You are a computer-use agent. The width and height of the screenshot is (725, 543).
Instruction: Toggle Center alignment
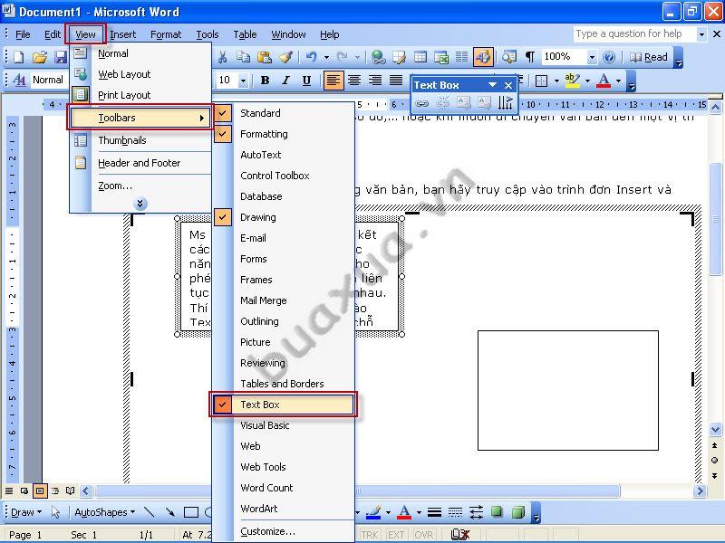(354, 80)
